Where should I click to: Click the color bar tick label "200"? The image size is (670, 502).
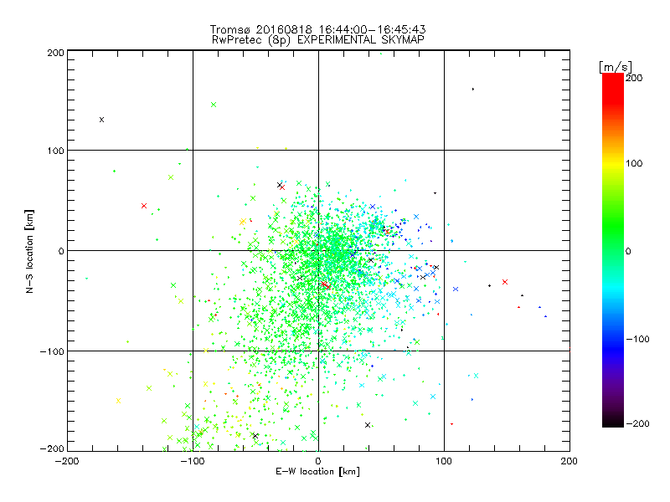coord(634,78)
